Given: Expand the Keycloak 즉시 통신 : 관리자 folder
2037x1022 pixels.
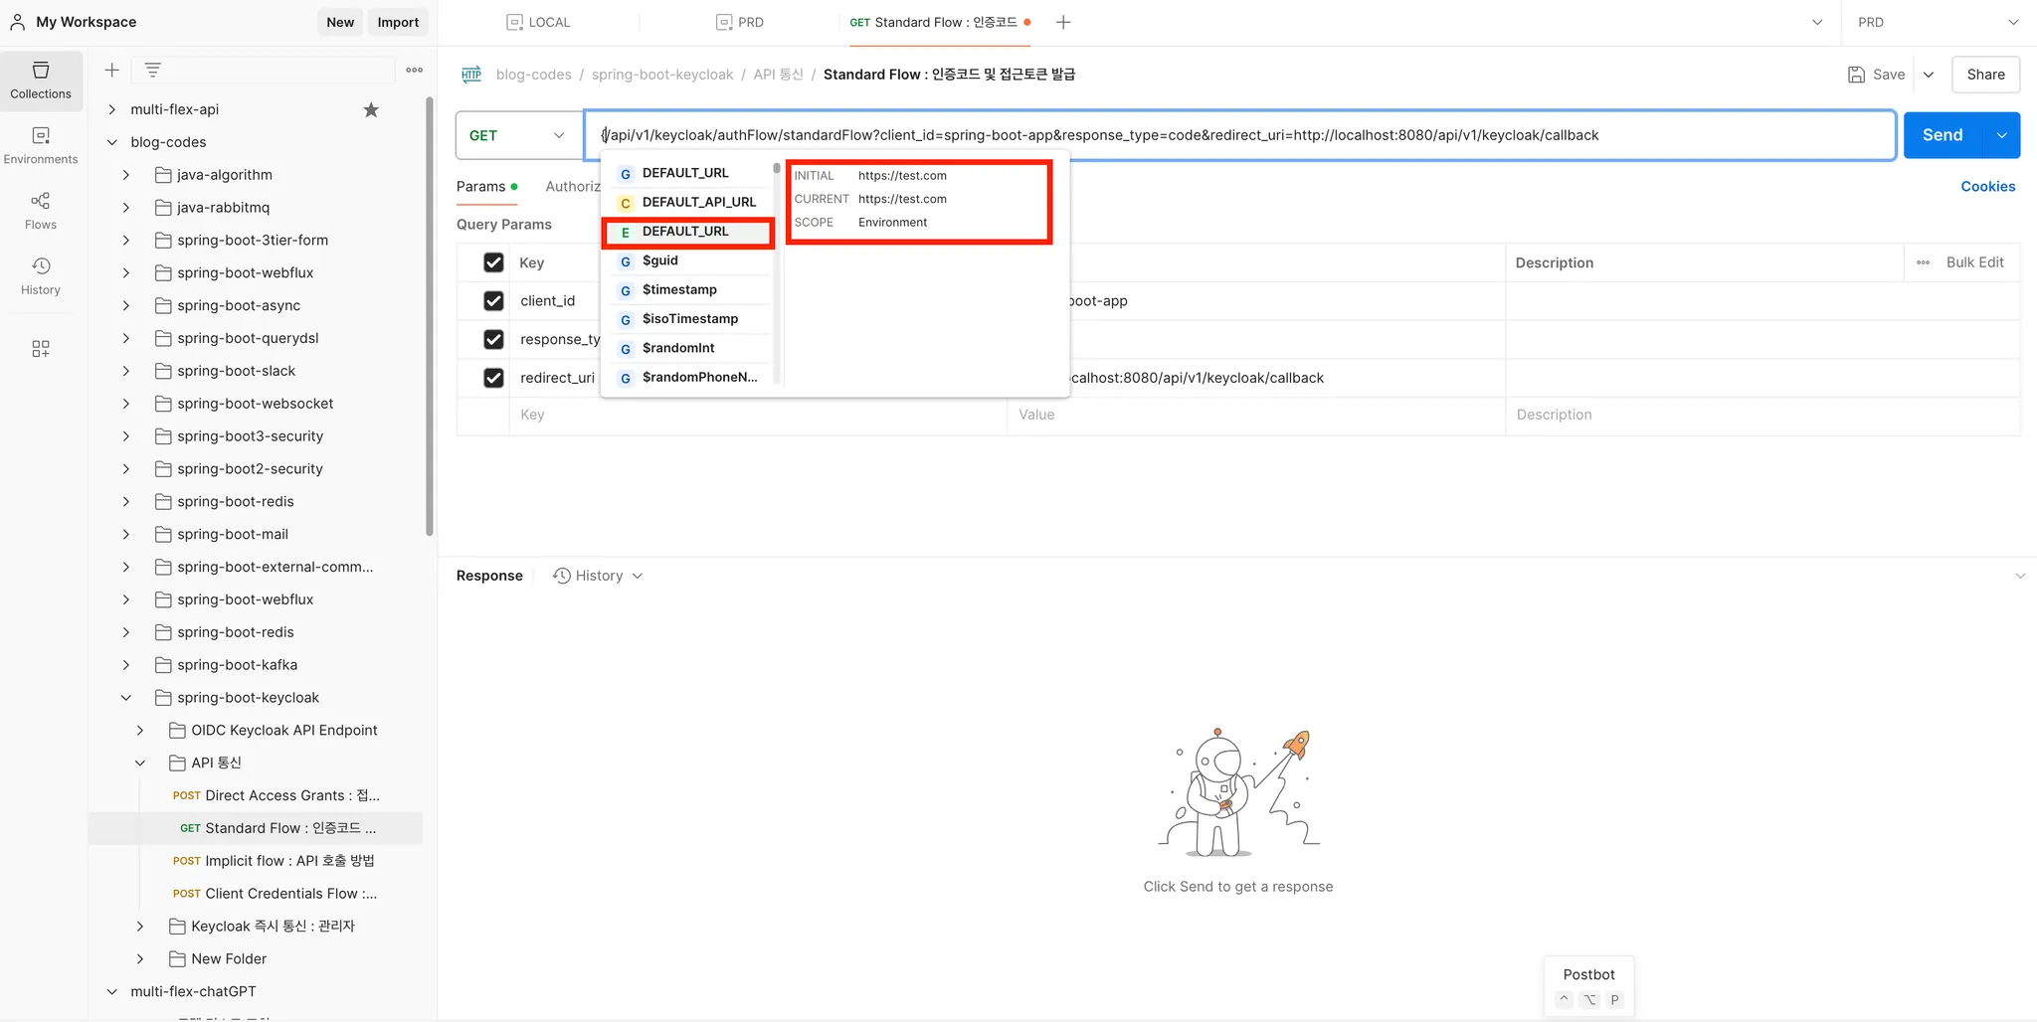Looking at the screenshot, I should point(140,927).
